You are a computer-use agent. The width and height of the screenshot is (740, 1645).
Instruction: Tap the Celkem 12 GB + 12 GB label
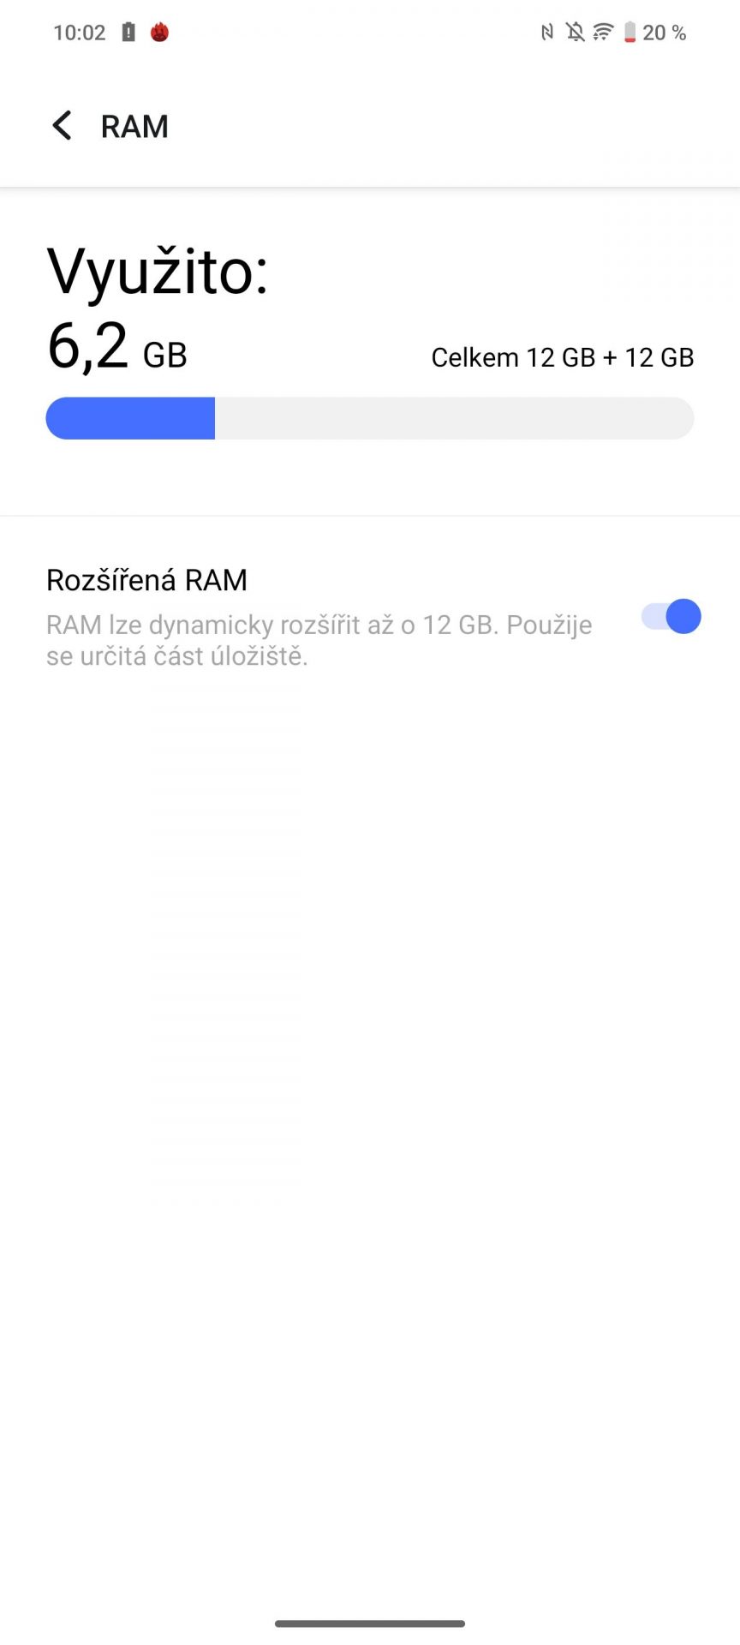(x=562, y=357)
